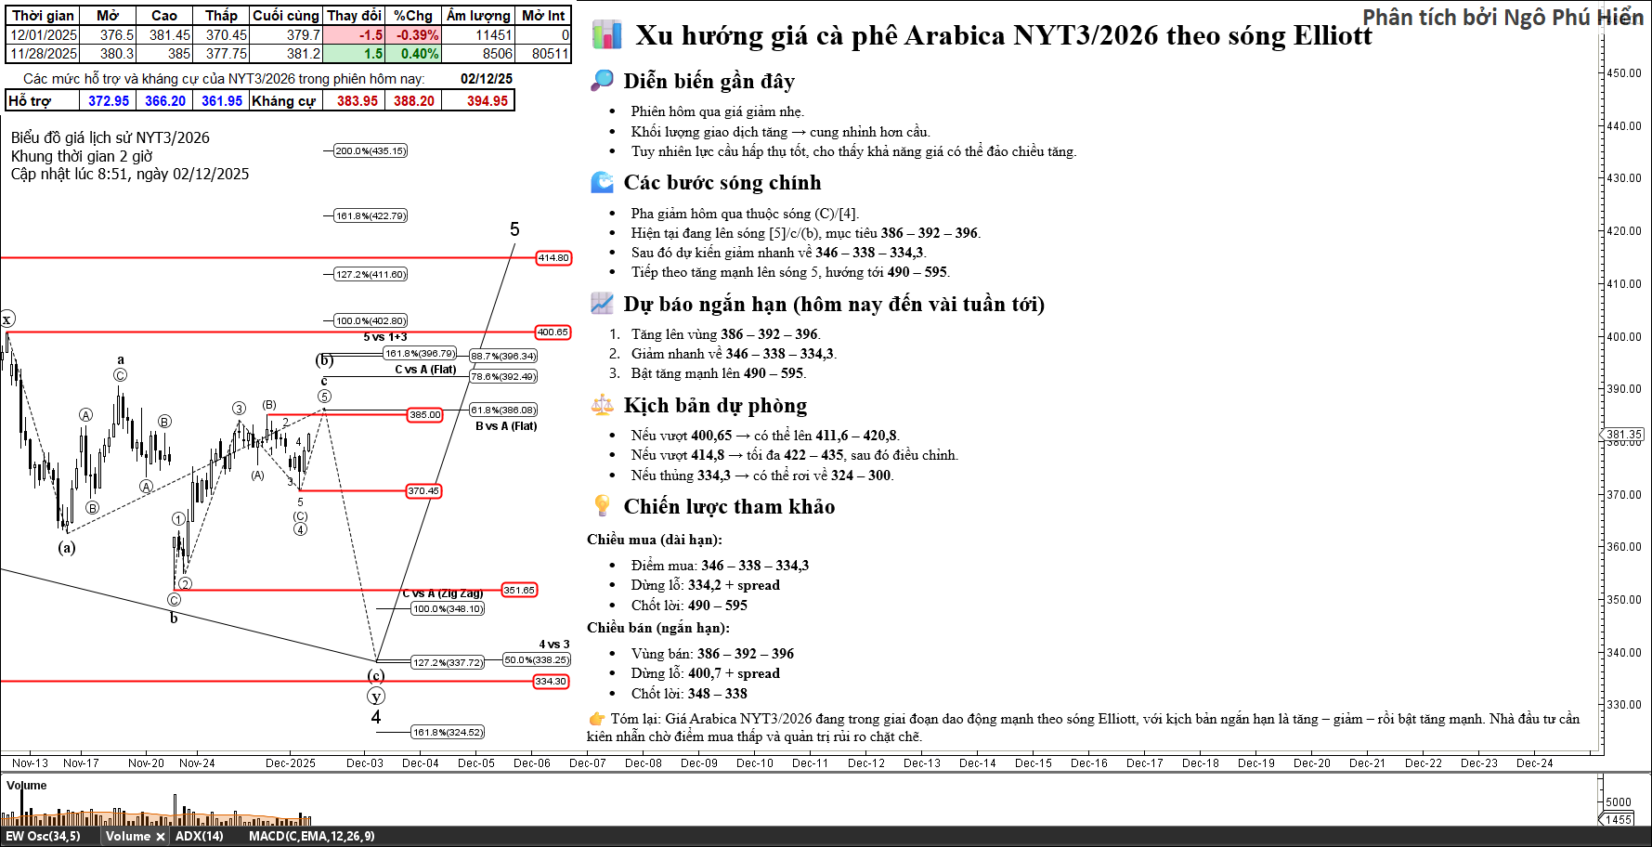This screenshot has width=1652, height=847.
Task: Click the 1455 volume marker on the axis
Action: coord(1619,819)
